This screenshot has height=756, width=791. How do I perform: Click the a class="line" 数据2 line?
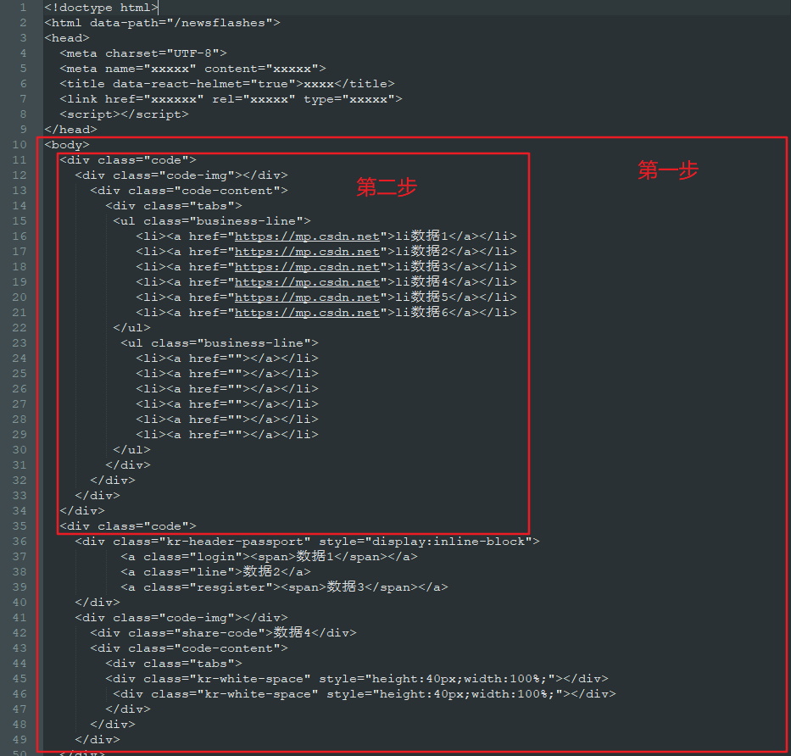click(x=215, y=572)
